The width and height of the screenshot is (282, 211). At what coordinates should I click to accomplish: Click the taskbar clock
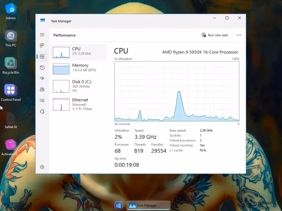pyautogui.click(x=262, y=205)
